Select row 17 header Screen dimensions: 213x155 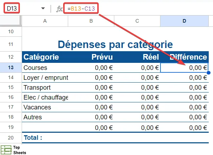point(11,107)
